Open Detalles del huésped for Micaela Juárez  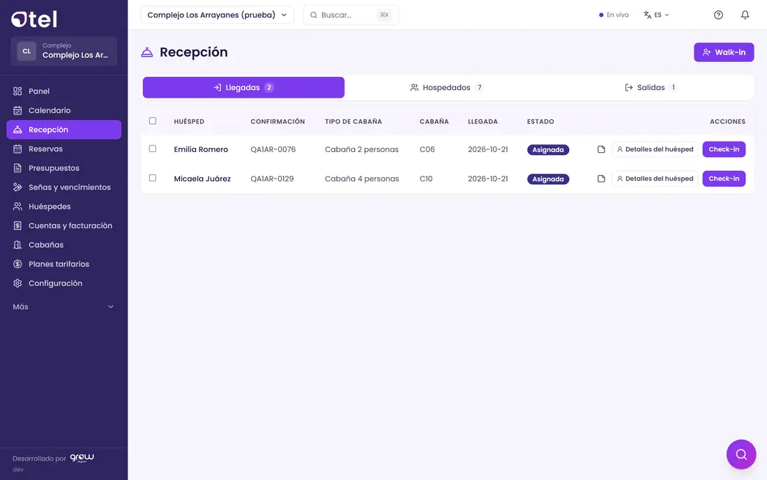(655, 179)
